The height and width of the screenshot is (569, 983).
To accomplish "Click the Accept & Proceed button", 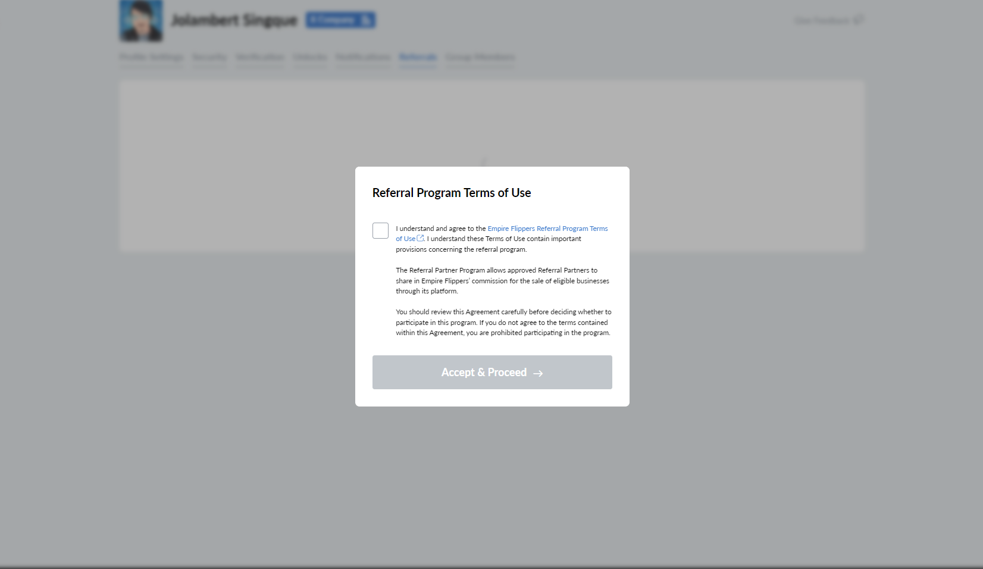I will 492,372.
